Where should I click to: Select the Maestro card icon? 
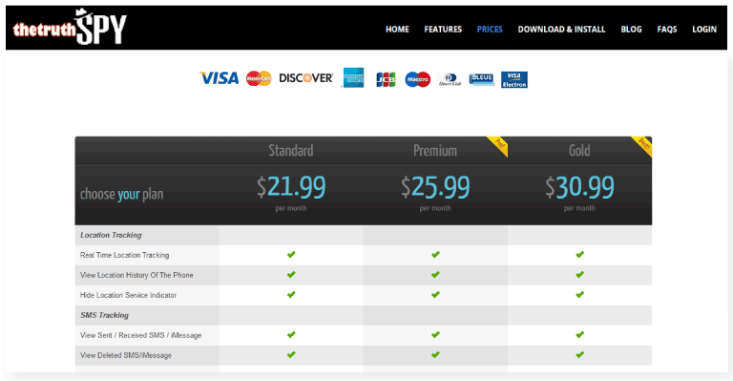tap(417, 79)
